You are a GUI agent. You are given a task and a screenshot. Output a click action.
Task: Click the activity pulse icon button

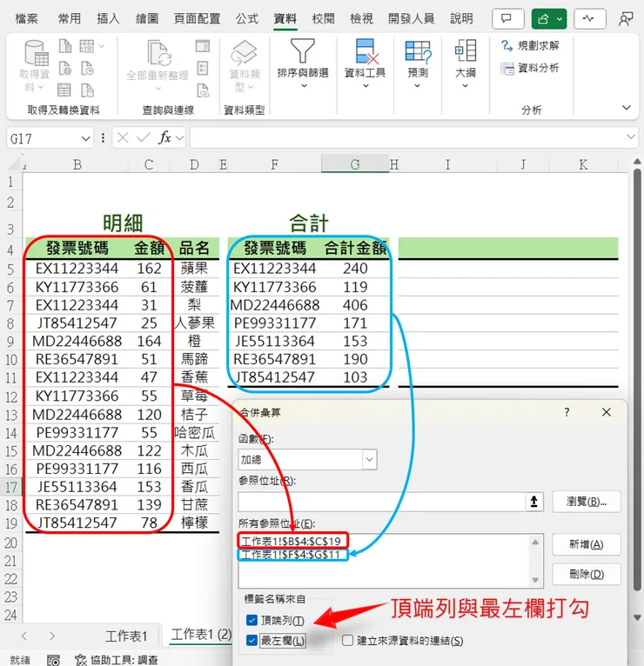[x=589, y=18]
